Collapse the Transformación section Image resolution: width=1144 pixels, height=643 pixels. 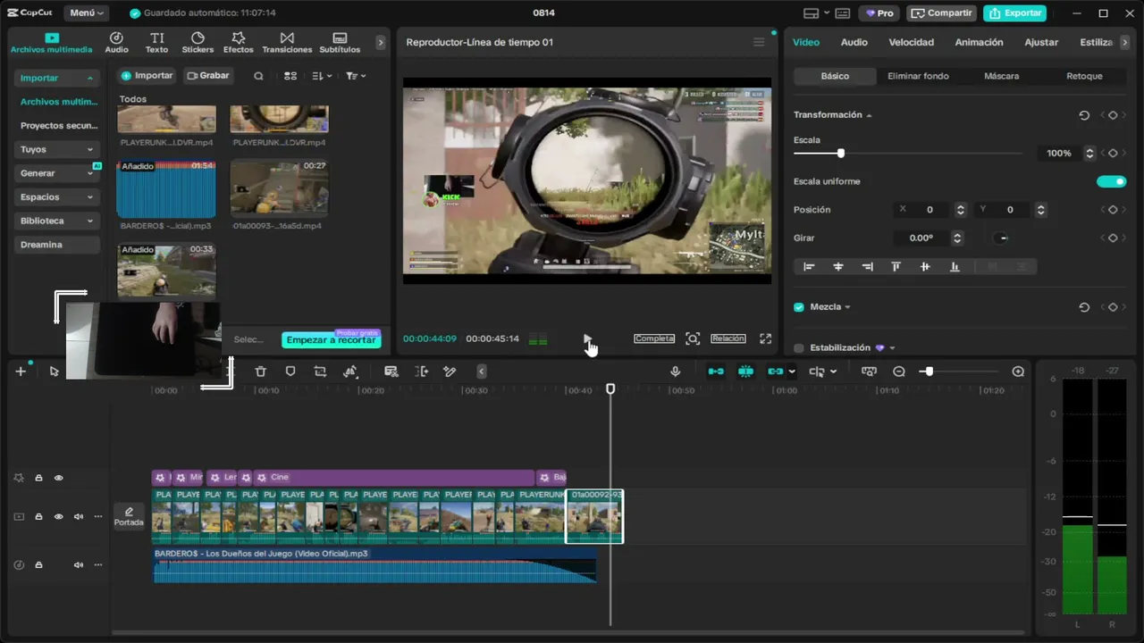(869, 115)
